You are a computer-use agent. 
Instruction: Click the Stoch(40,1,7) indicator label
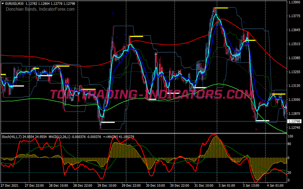[x=12, y=137]
